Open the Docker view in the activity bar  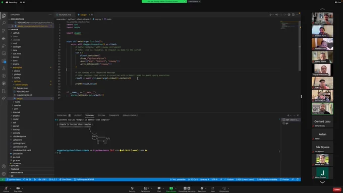[4, 38]
